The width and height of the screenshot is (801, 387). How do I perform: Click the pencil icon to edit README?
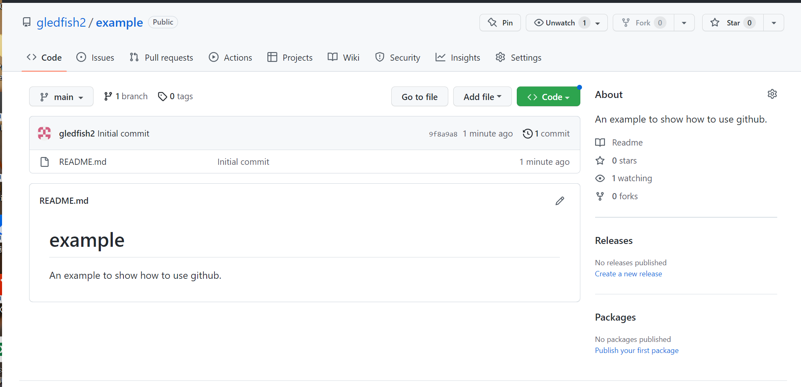pyautogui.click(x=560, y=201)
